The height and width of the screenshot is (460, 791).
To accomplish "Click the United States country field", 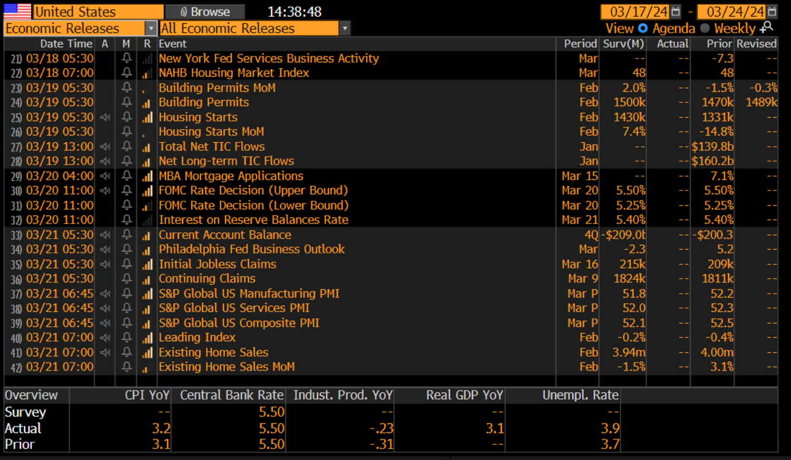I will 98,11.
